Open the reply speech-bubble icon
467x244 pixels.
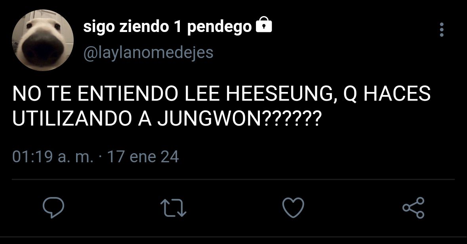pos(53,208)
